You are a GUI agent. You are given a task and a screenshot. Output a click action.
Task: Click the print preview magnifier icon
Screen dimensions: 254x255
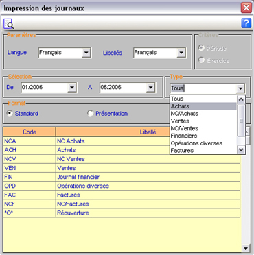click(x=9, y=23)
